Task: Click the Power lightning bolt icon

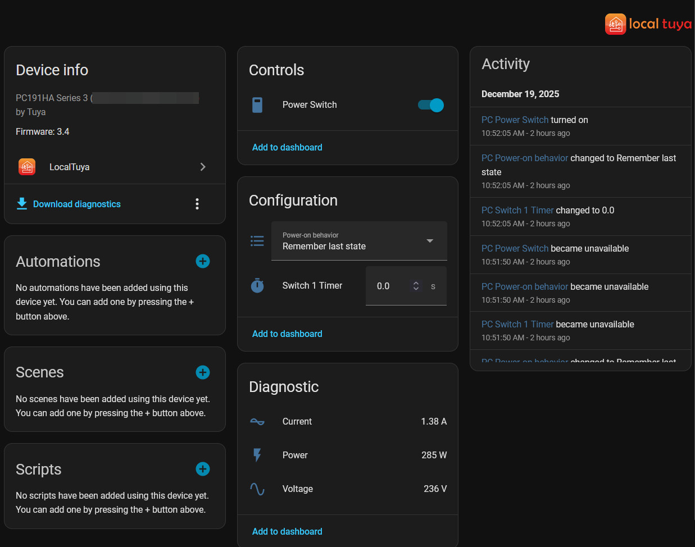Action: pyautogui.click(x=257, y=455)
